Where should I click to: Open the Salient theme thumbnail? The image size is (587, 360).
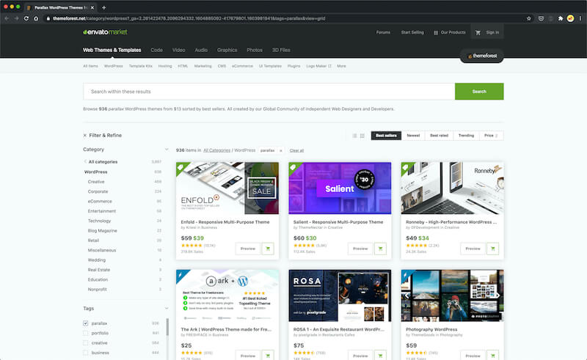(x=340, y=188)
